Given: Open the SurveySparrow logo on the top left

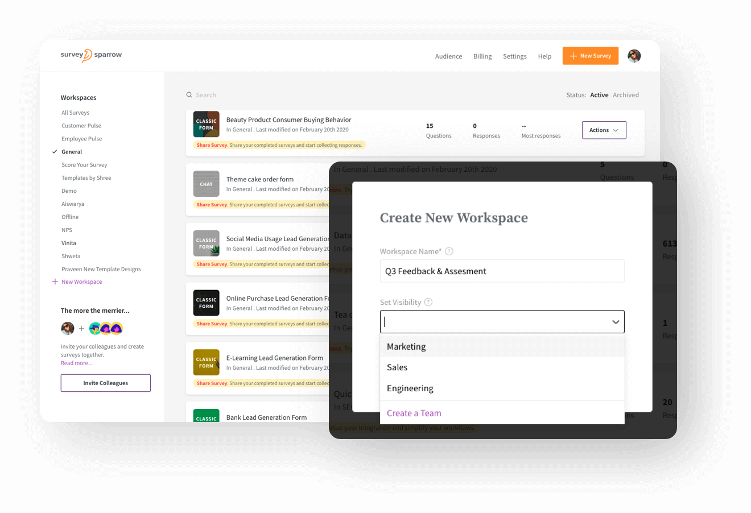Looking at the screenshot, I should pyautogui.click(x=91, y=55).
